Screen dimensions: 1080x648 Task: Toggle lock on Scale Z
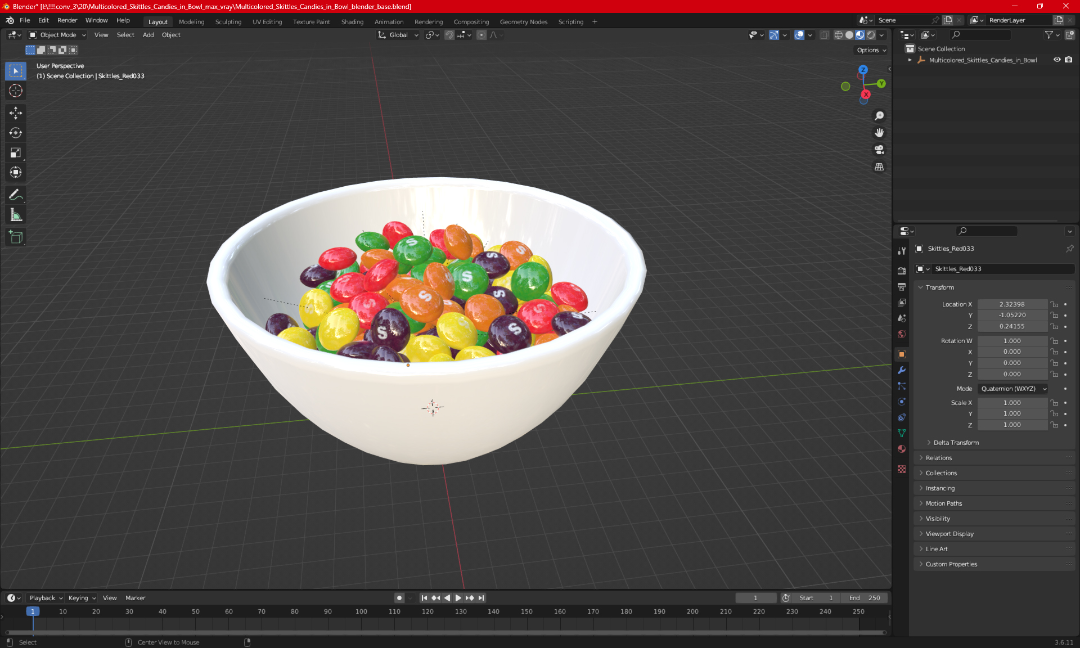(x=1055, y=425)
